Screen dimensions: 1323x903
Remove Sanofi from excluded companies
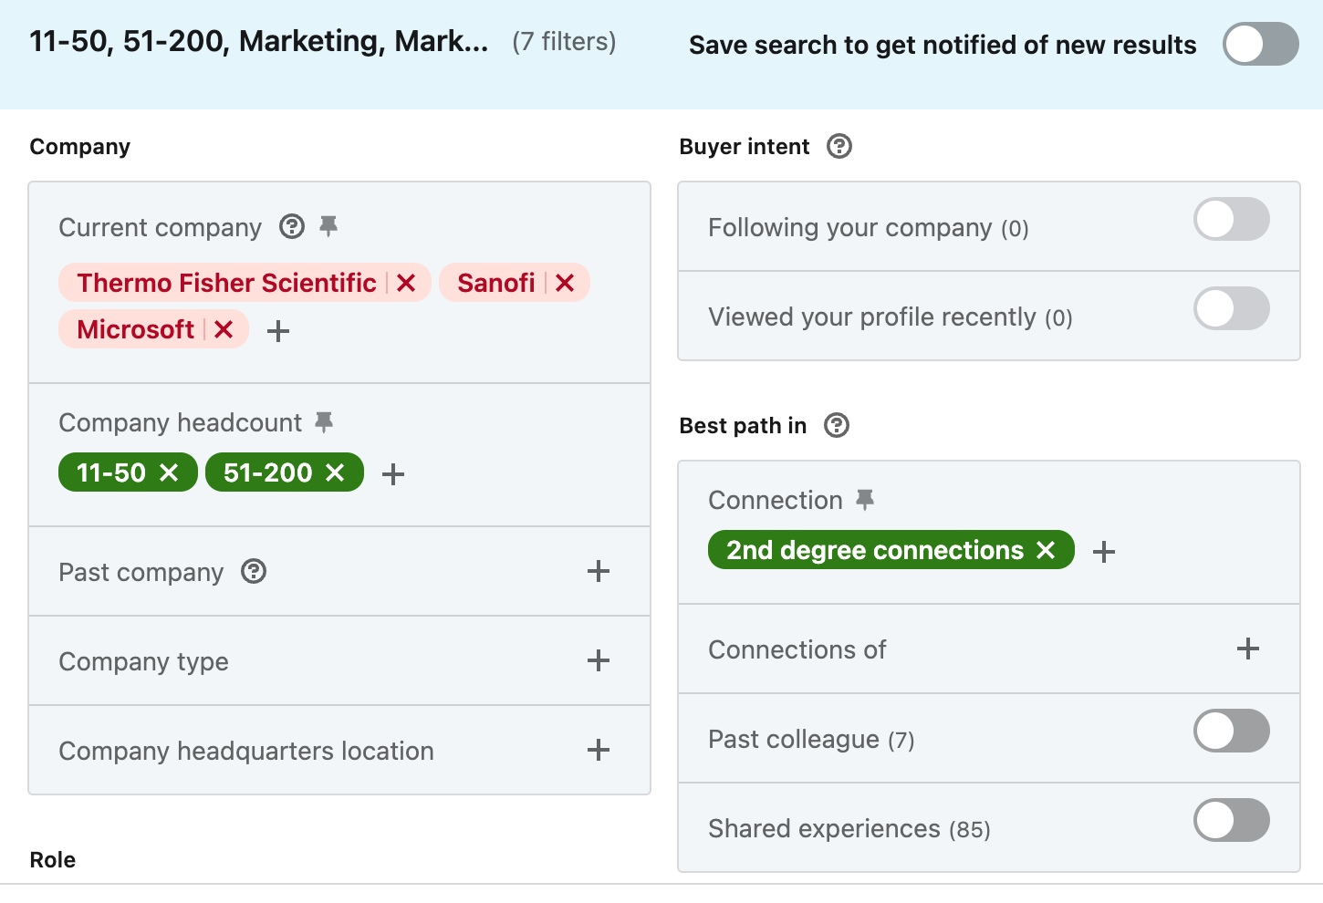point(565,283)
